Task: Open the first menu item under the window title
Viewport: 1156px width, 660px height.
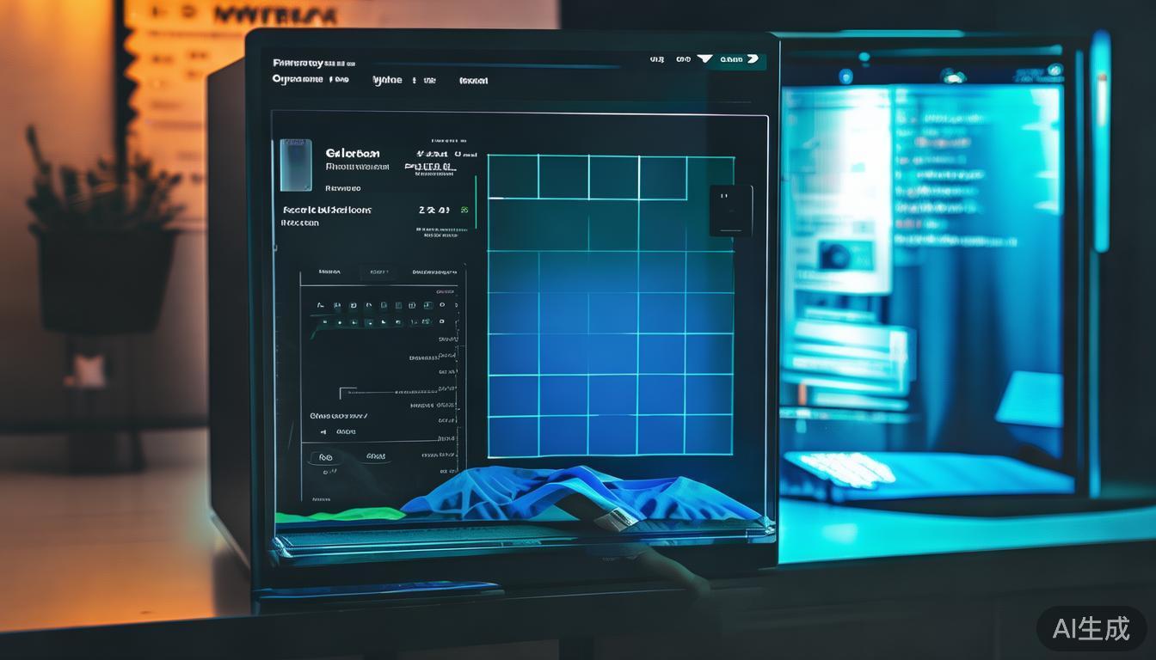Action: click(x=298, y=79)
